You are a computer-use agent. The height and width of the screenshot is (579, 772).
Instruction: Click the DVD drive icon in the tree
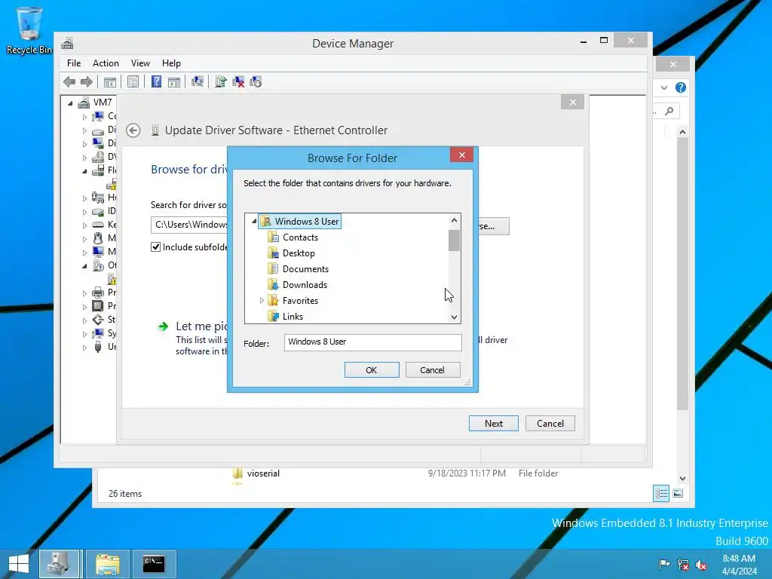point(98,157)
